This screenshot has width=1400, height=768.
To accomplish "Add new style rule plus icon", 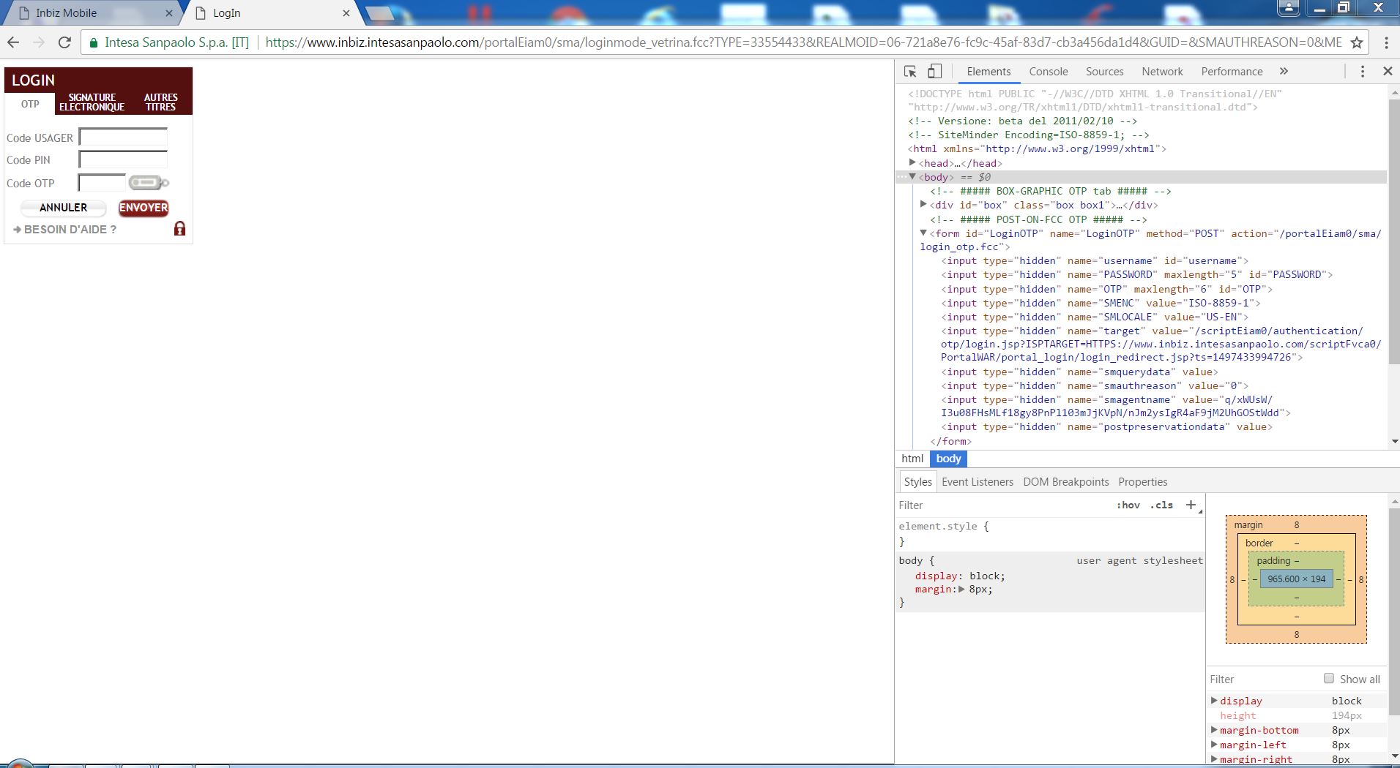I will pyautogui.click(x=1191, y=505).
